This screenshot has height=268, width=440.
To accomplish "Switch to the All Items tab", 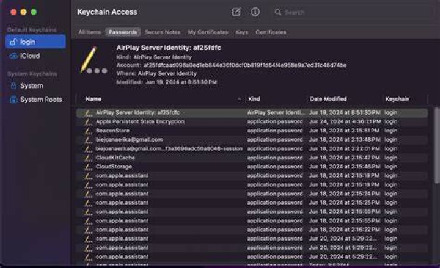I will click(x=89, y=32).
